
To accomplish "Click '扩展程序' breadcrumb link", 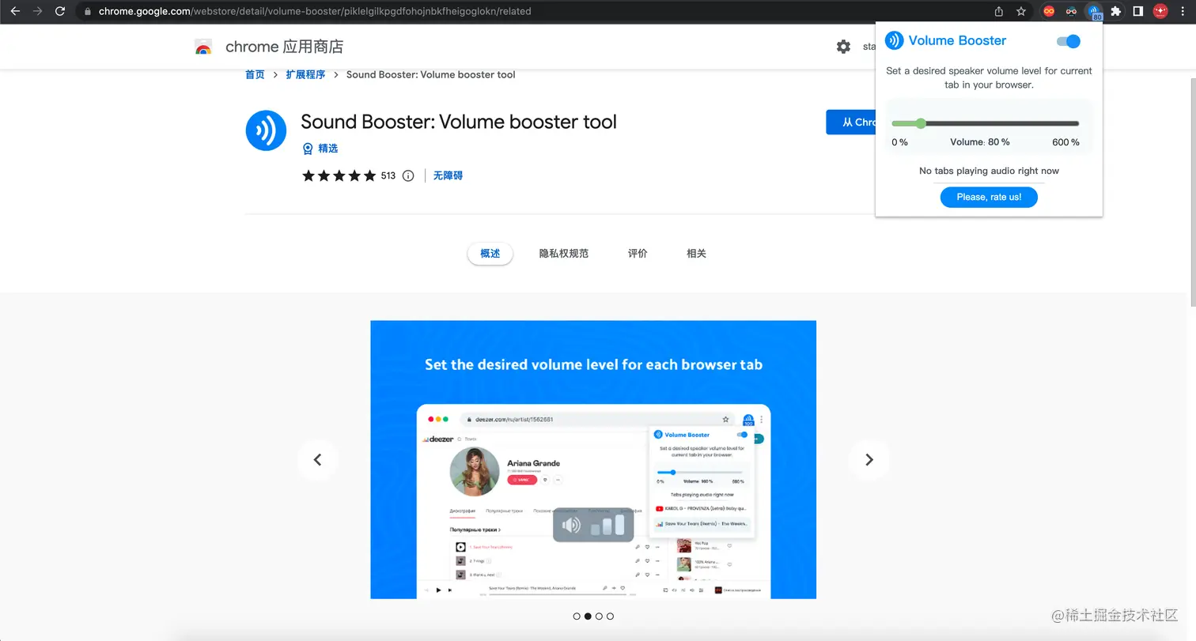I will (305, 74).
